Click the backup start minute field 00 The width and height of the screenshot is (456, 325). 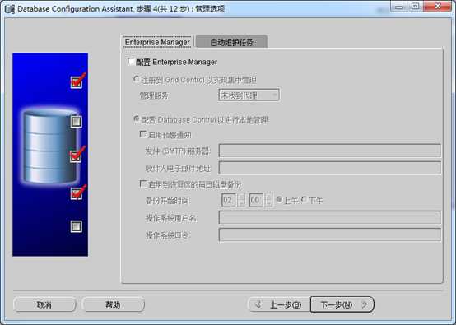point(256,200)
